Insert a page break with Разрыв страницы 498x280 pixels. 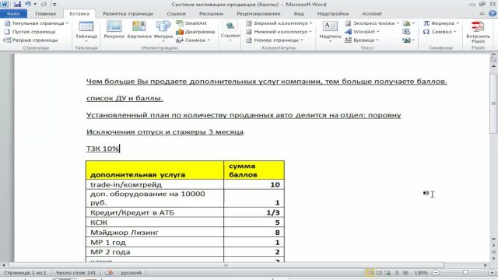pos(31,40)
